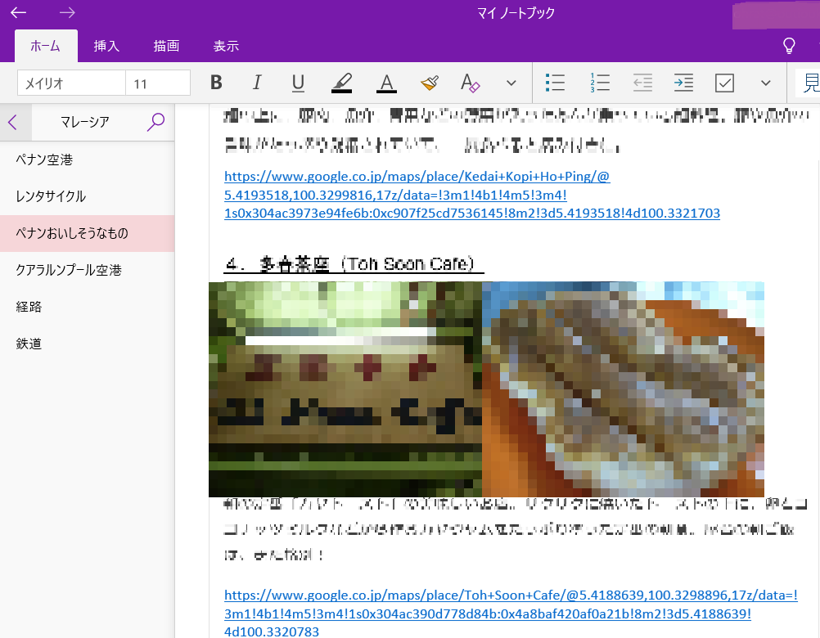Search the notebook with the magnifier
The height and width of the screenshot is (638, 820).
[x=155, y=122]
